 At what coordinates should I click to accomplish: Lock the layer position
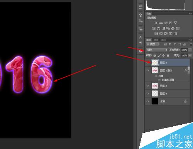(x=164, y=55)
